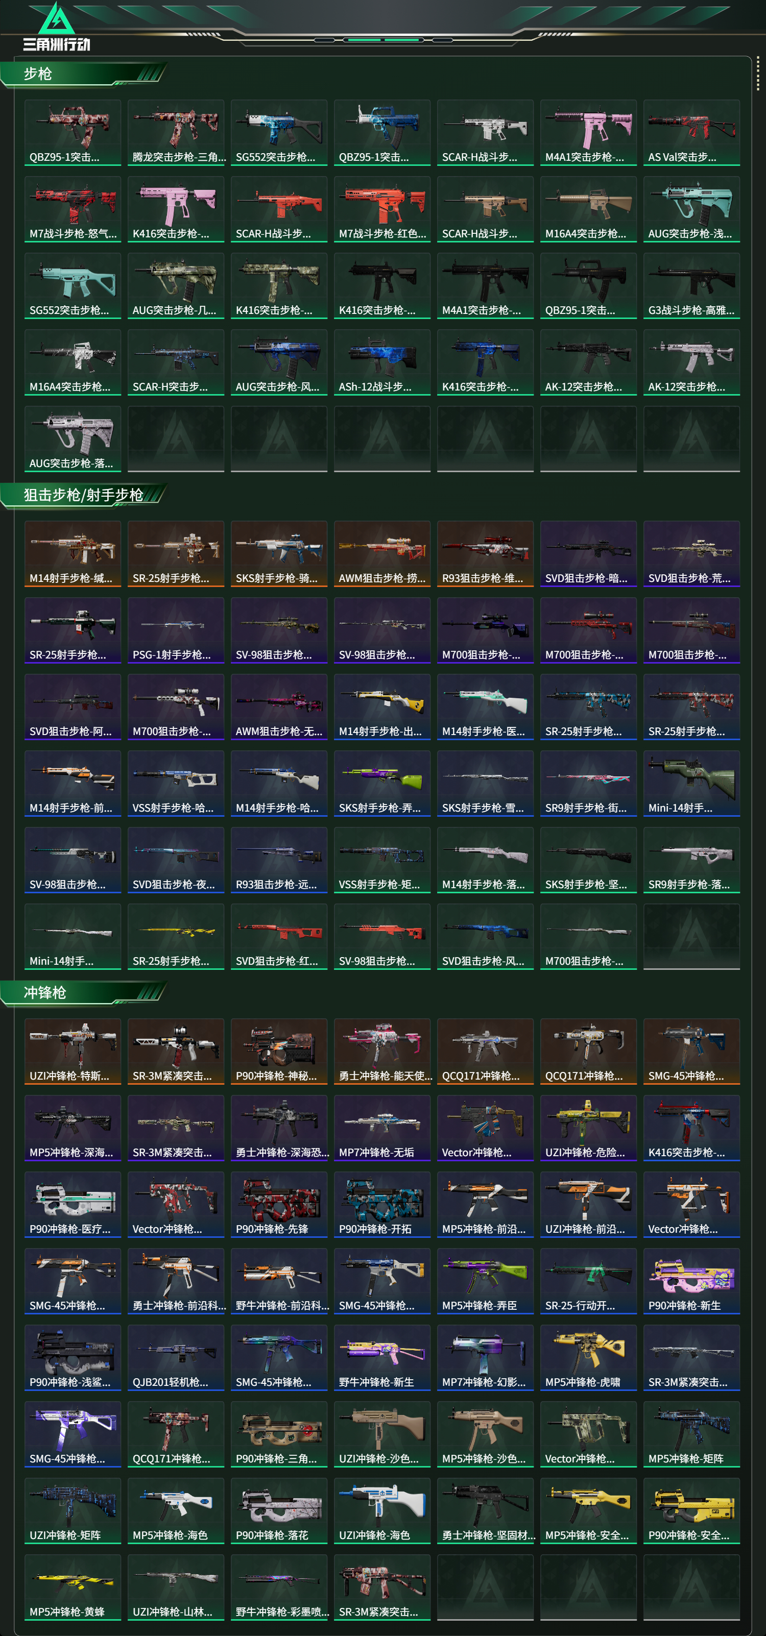Select the P90冲锋枪-新生 pink skin

[x=691, y=1281]
